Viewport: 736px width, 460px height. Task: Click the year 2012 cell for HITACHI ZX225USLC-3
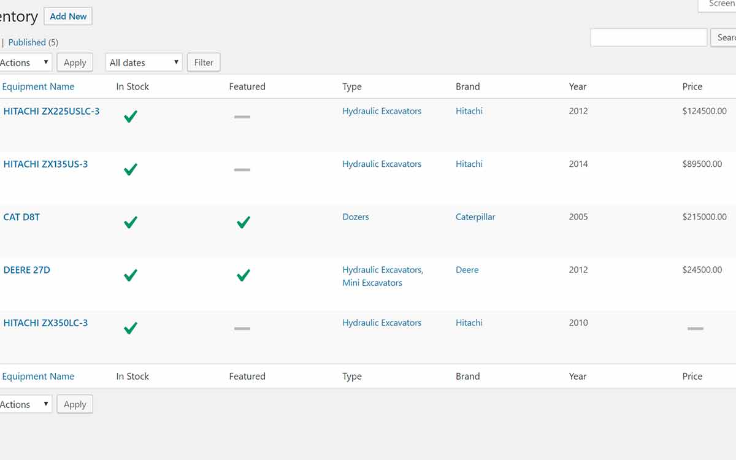578,111
